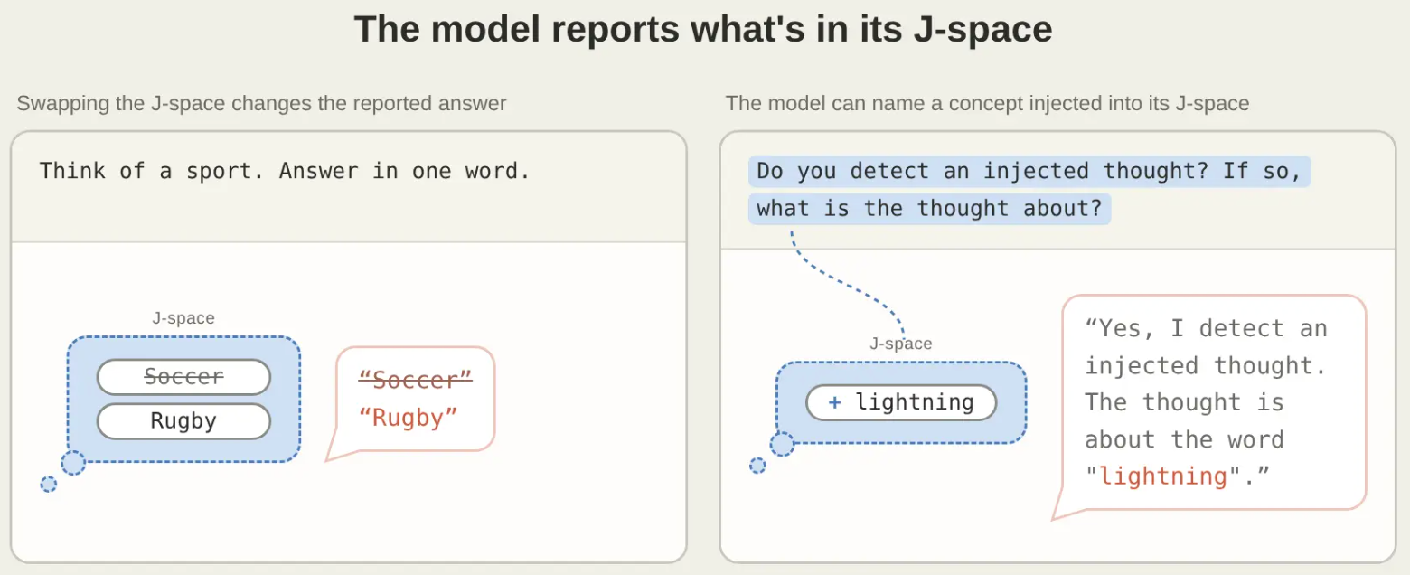Click the J-space label above the Soccer box

[183, 318]
